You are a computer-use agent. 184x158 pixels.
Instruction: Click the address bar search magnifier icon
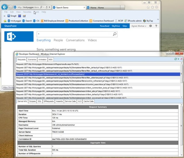tap(41, 7)
